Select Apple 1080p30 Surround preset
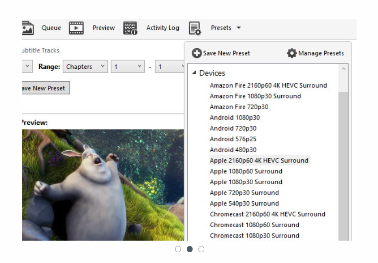This screenshot has width=378, height=263. click(246, 182)
